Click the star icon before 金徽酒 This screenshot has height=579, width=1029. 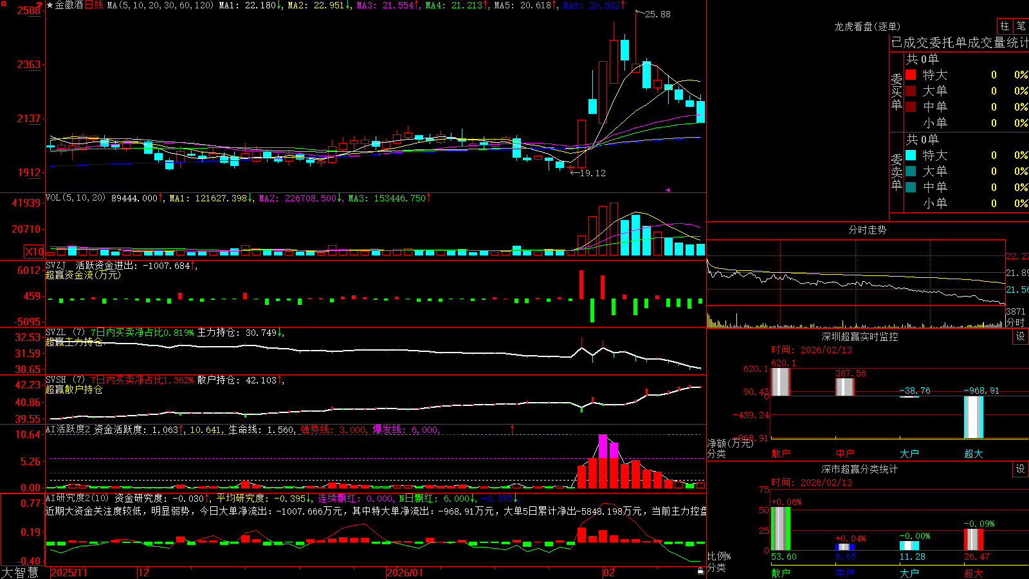50,5
